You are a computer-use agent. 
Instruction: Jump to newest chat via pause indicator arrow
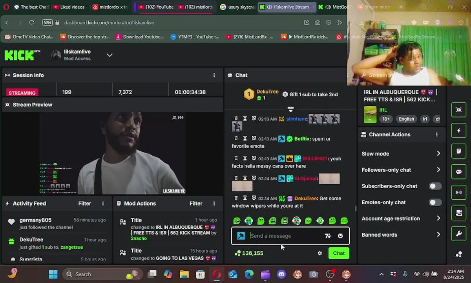[290, 109]
